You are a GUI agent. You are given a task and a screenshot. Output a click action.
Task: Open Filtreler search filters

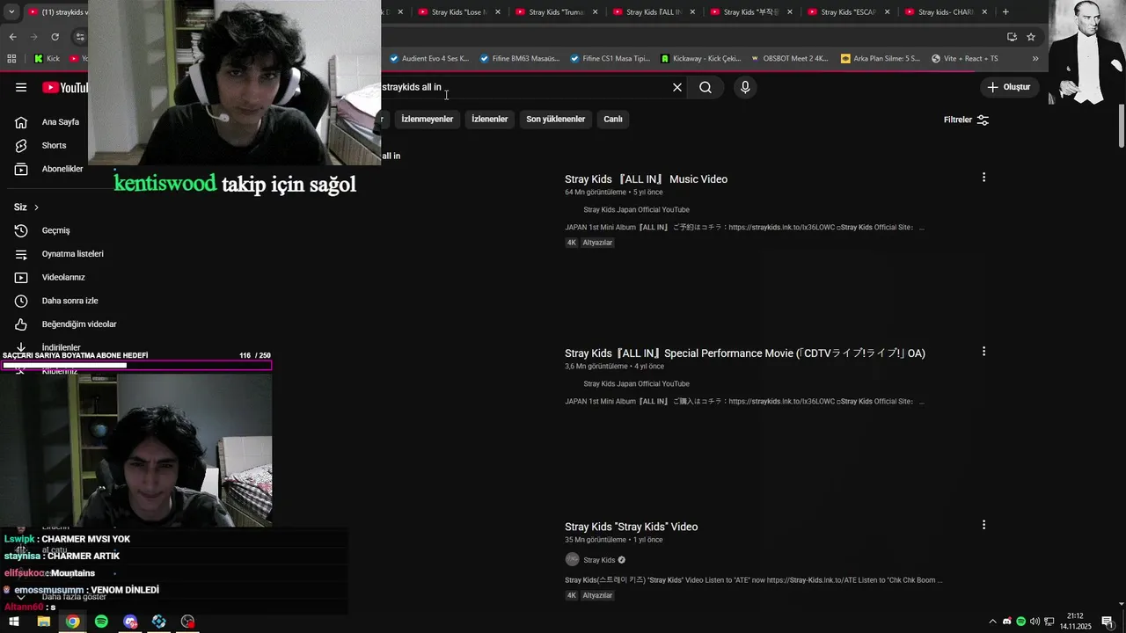coord(966,120)
